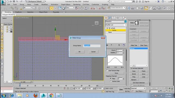
Task: Click the Favorites star icon in title bar
Action: pyautogui.click(x=140, y=2)
